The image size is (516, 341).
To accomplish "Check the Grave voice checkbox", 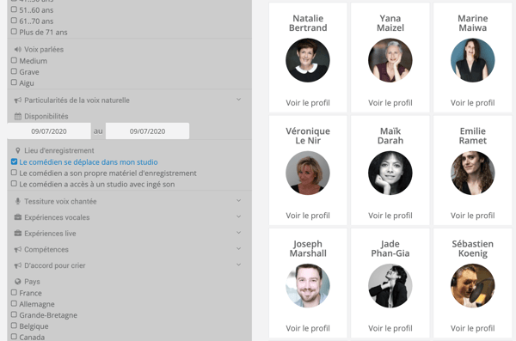I will pyautogui.click(x=14, y=71).
